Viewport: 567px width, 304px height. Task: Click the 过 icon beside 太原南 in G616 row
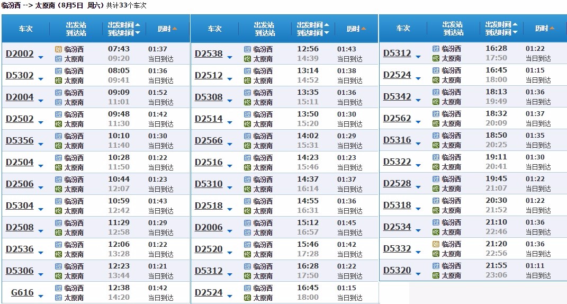click(x=59, y=298)
